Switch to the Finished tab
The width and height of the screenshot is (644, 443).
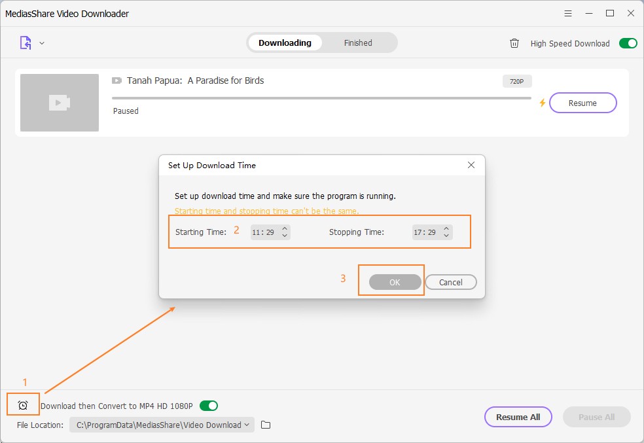click(x=358, y=43)
